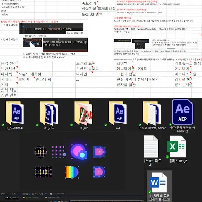Click the time navigator bar in timeline

point(106,201)
